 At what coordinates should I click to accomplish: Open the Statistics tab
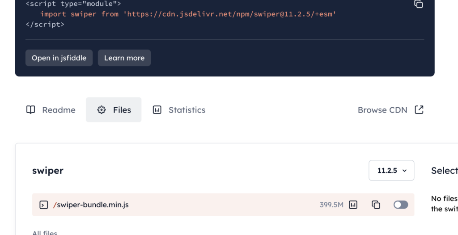[179, 110]
